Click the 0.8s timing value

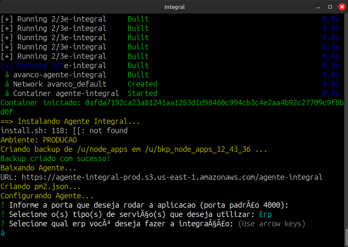tap(331, 93)
